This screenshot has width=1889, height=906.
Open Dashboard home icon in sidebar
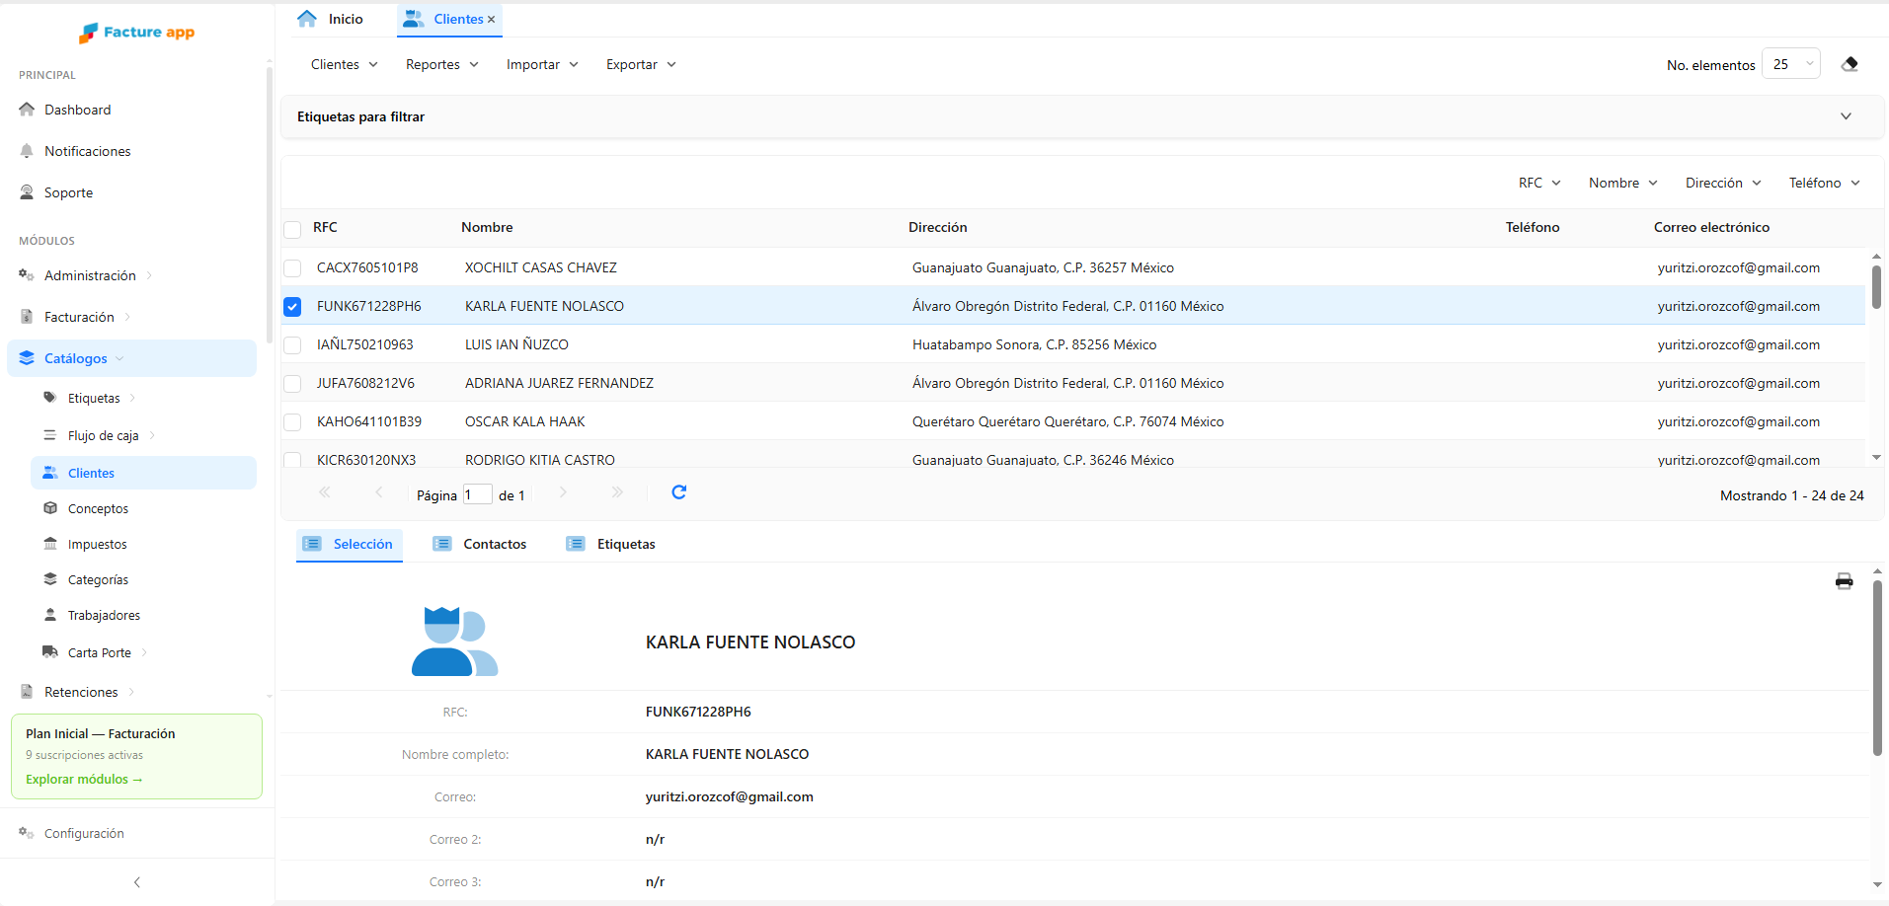pos(27,110)
